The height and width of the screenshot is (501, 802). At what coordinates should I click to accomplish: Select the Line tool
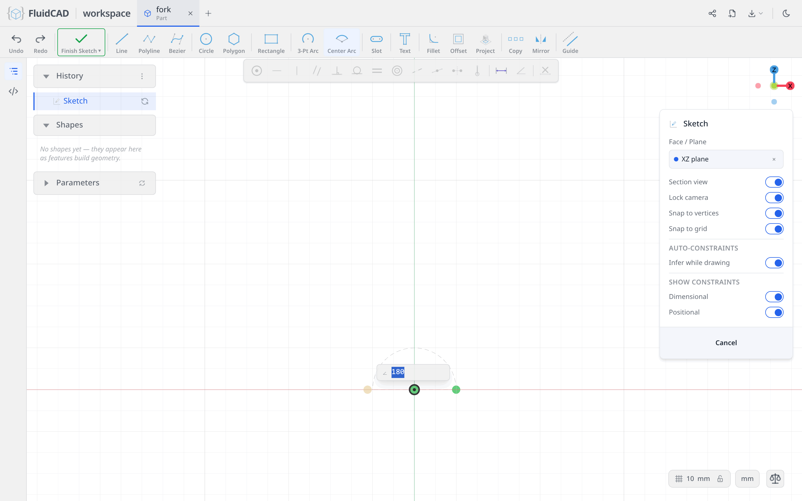click(122, 43)
